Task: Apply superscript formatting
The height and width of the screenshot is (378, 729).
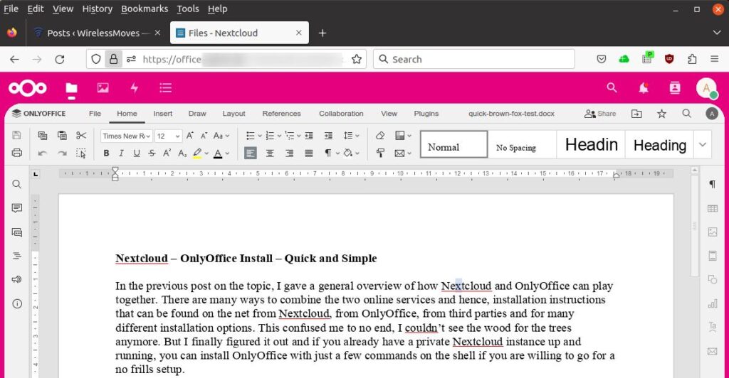Action: 167,153
